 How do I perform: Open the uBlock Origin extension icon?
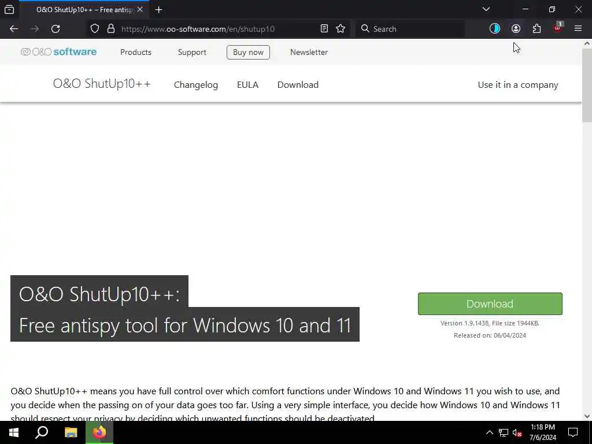(558, 28)
